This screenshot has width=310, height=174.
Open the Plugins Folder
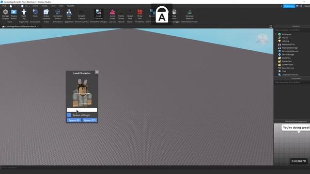14,14
